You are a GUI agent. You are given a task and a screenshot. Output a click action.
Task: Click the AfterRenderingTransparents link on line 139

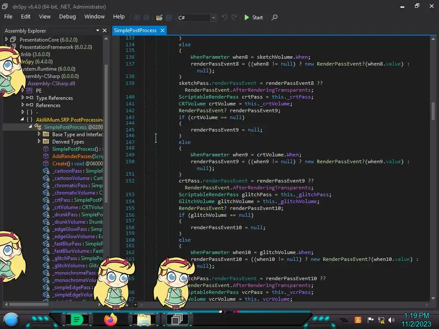[271, 90]
